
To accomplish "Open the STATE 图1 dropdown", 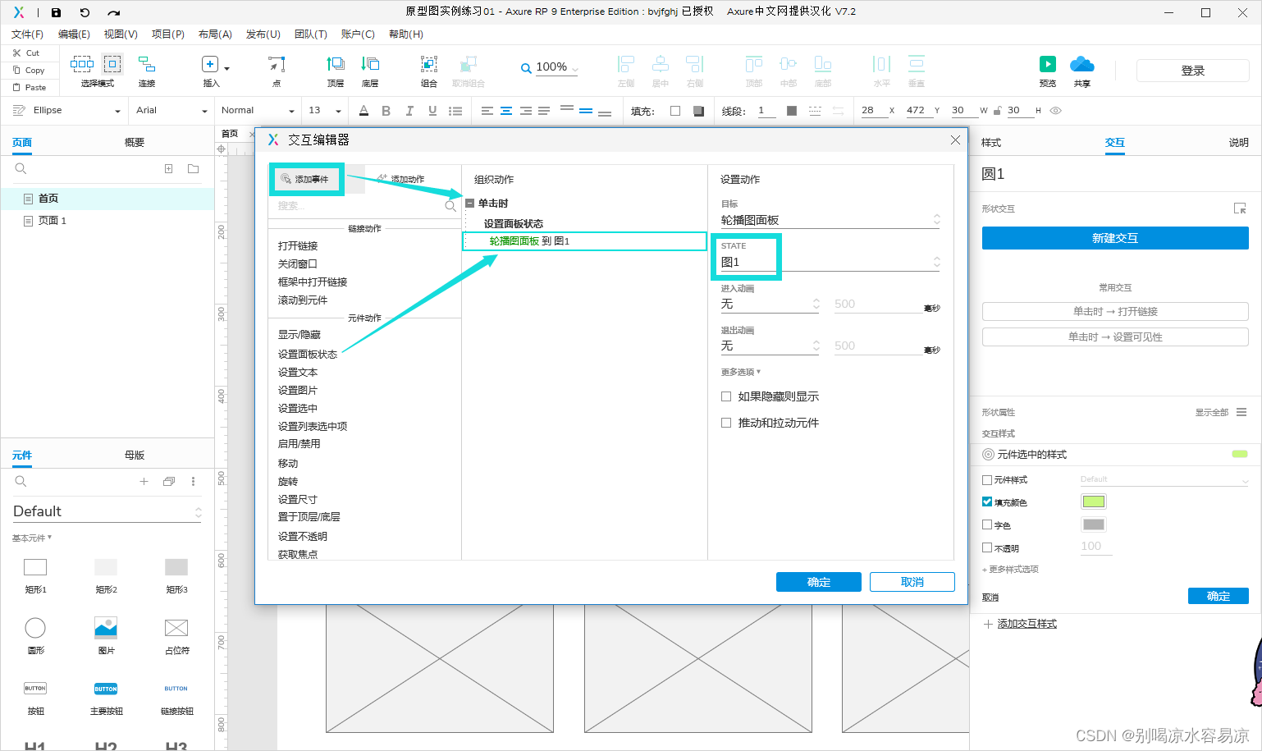I will point(830,262).
